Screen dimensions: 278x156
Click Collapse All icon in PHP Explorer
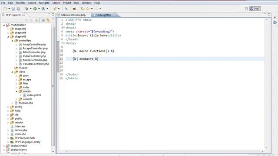43,20
